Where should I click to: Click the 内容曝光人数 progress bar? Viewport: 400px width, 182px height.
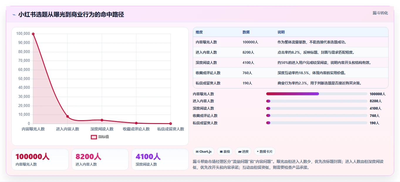tap(317, 94)
